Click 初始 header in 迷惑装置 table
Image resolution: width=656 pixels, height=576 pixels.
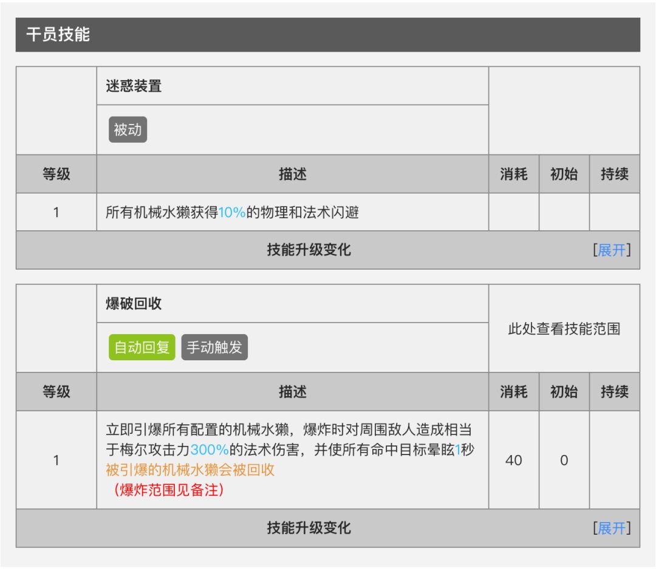point(564,174)
